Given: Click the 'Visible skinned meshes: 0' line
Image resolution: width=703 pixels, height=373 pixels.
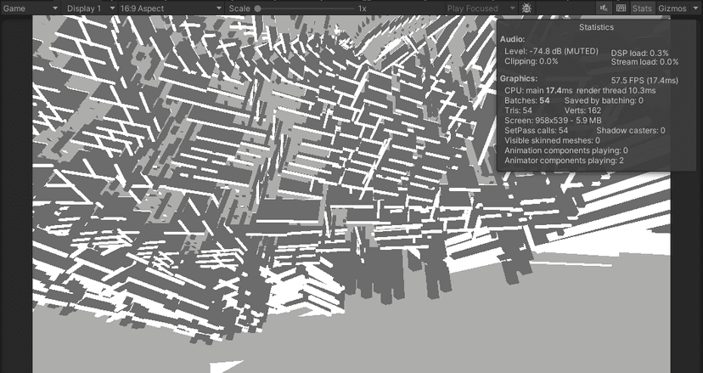Looking at the screenshot, I should [553, 140].
